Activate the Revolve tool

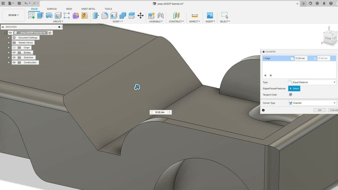tap(49, 15)
